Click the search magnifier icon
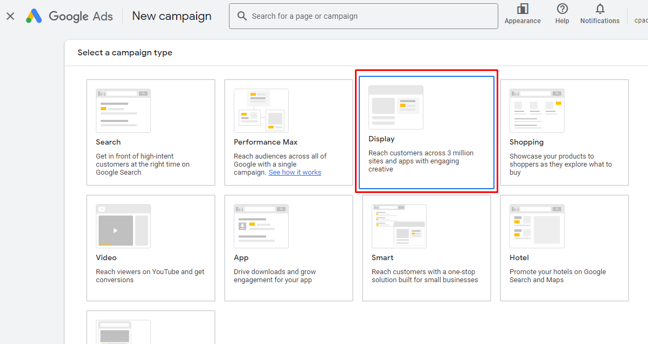The width and height of the screenshot is (648, 344). tap(242, 16)
